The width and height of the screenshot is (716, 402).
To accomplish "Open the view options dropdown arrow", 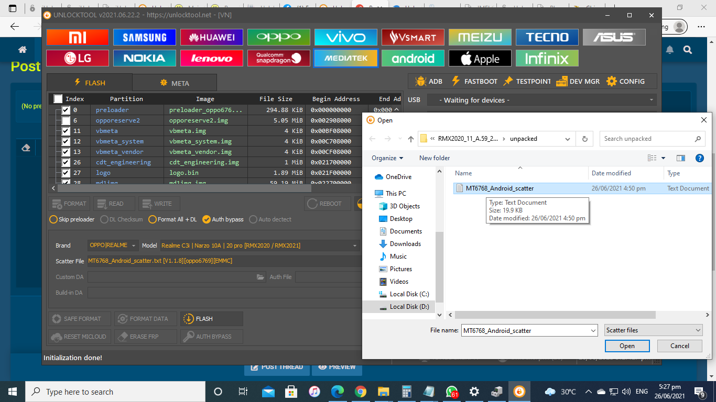I will 663,158.
